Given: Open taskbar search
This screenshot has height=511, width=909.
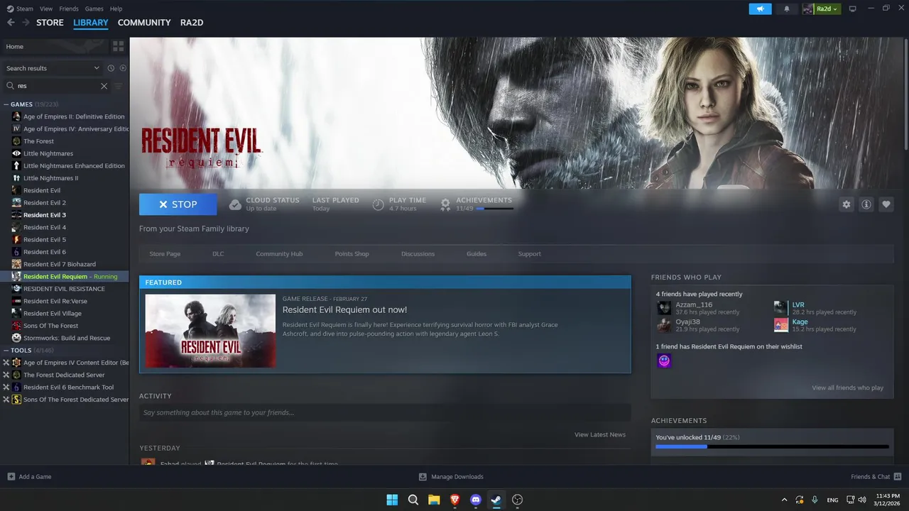Looking at the screenshot, I should tap(413, 500).
